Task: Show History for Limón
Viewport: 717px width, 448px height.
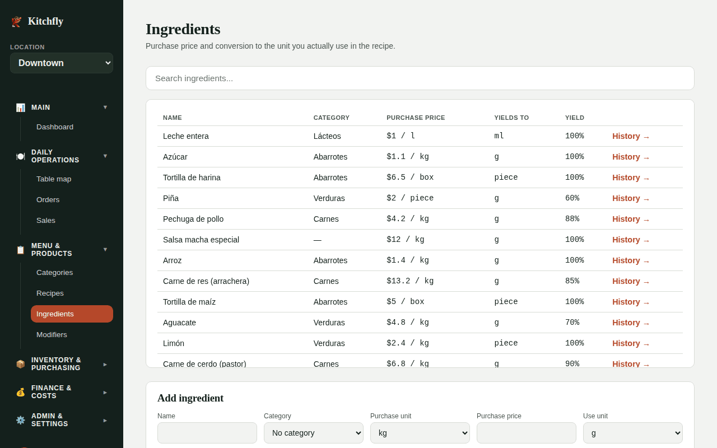Action: pyautogui.click(x=631, y=343)
